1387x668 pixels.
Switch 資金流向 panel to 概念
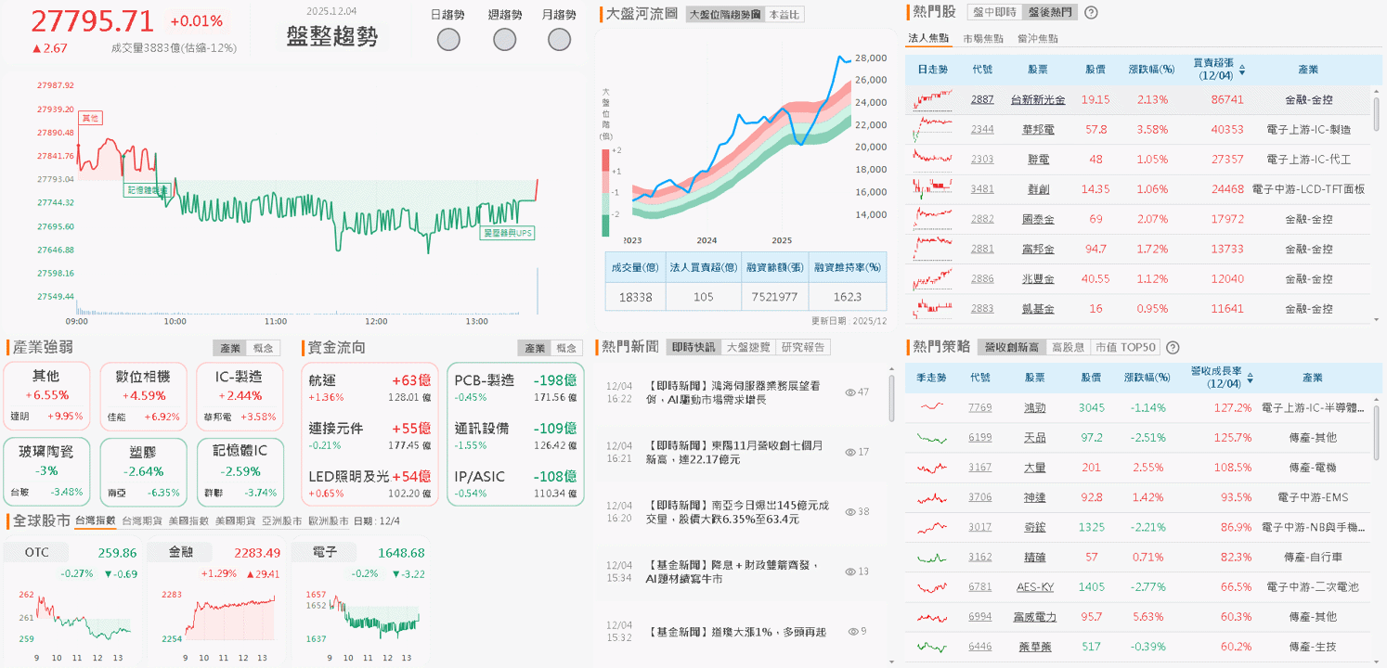(x=566, y=348)
